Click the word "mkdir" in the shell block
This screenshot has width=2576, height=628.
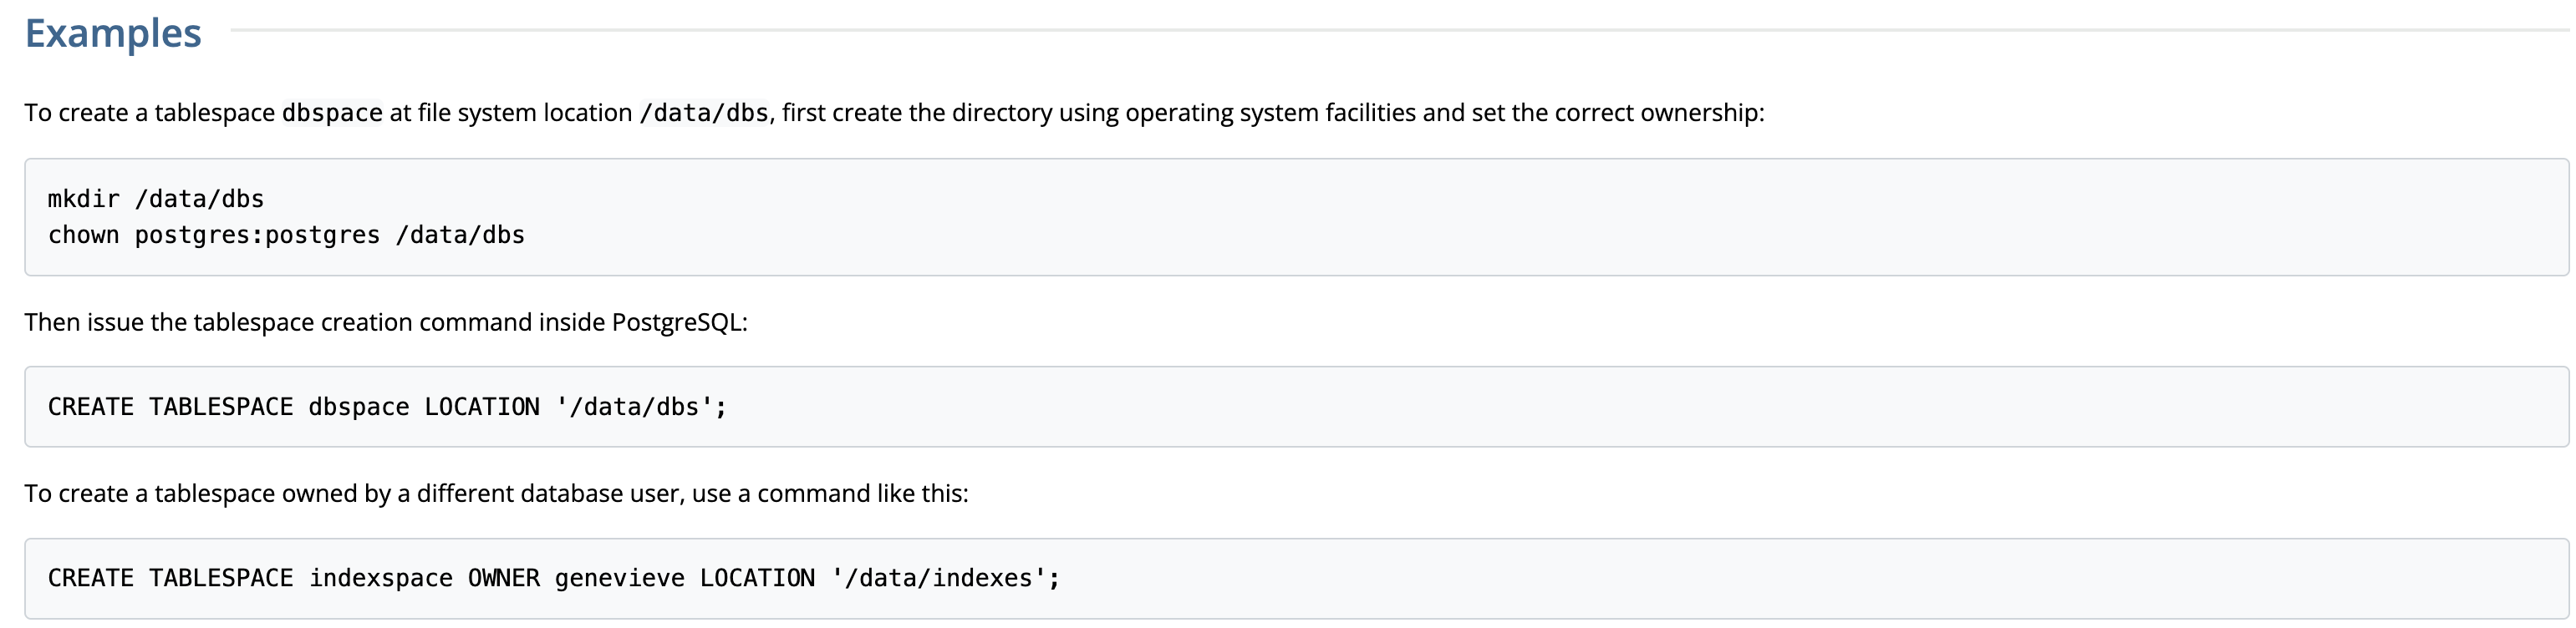[83, 199]
